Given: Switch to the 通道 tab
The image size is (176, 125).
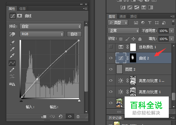Looking at the screenshot, I should [x=123, y=16].
